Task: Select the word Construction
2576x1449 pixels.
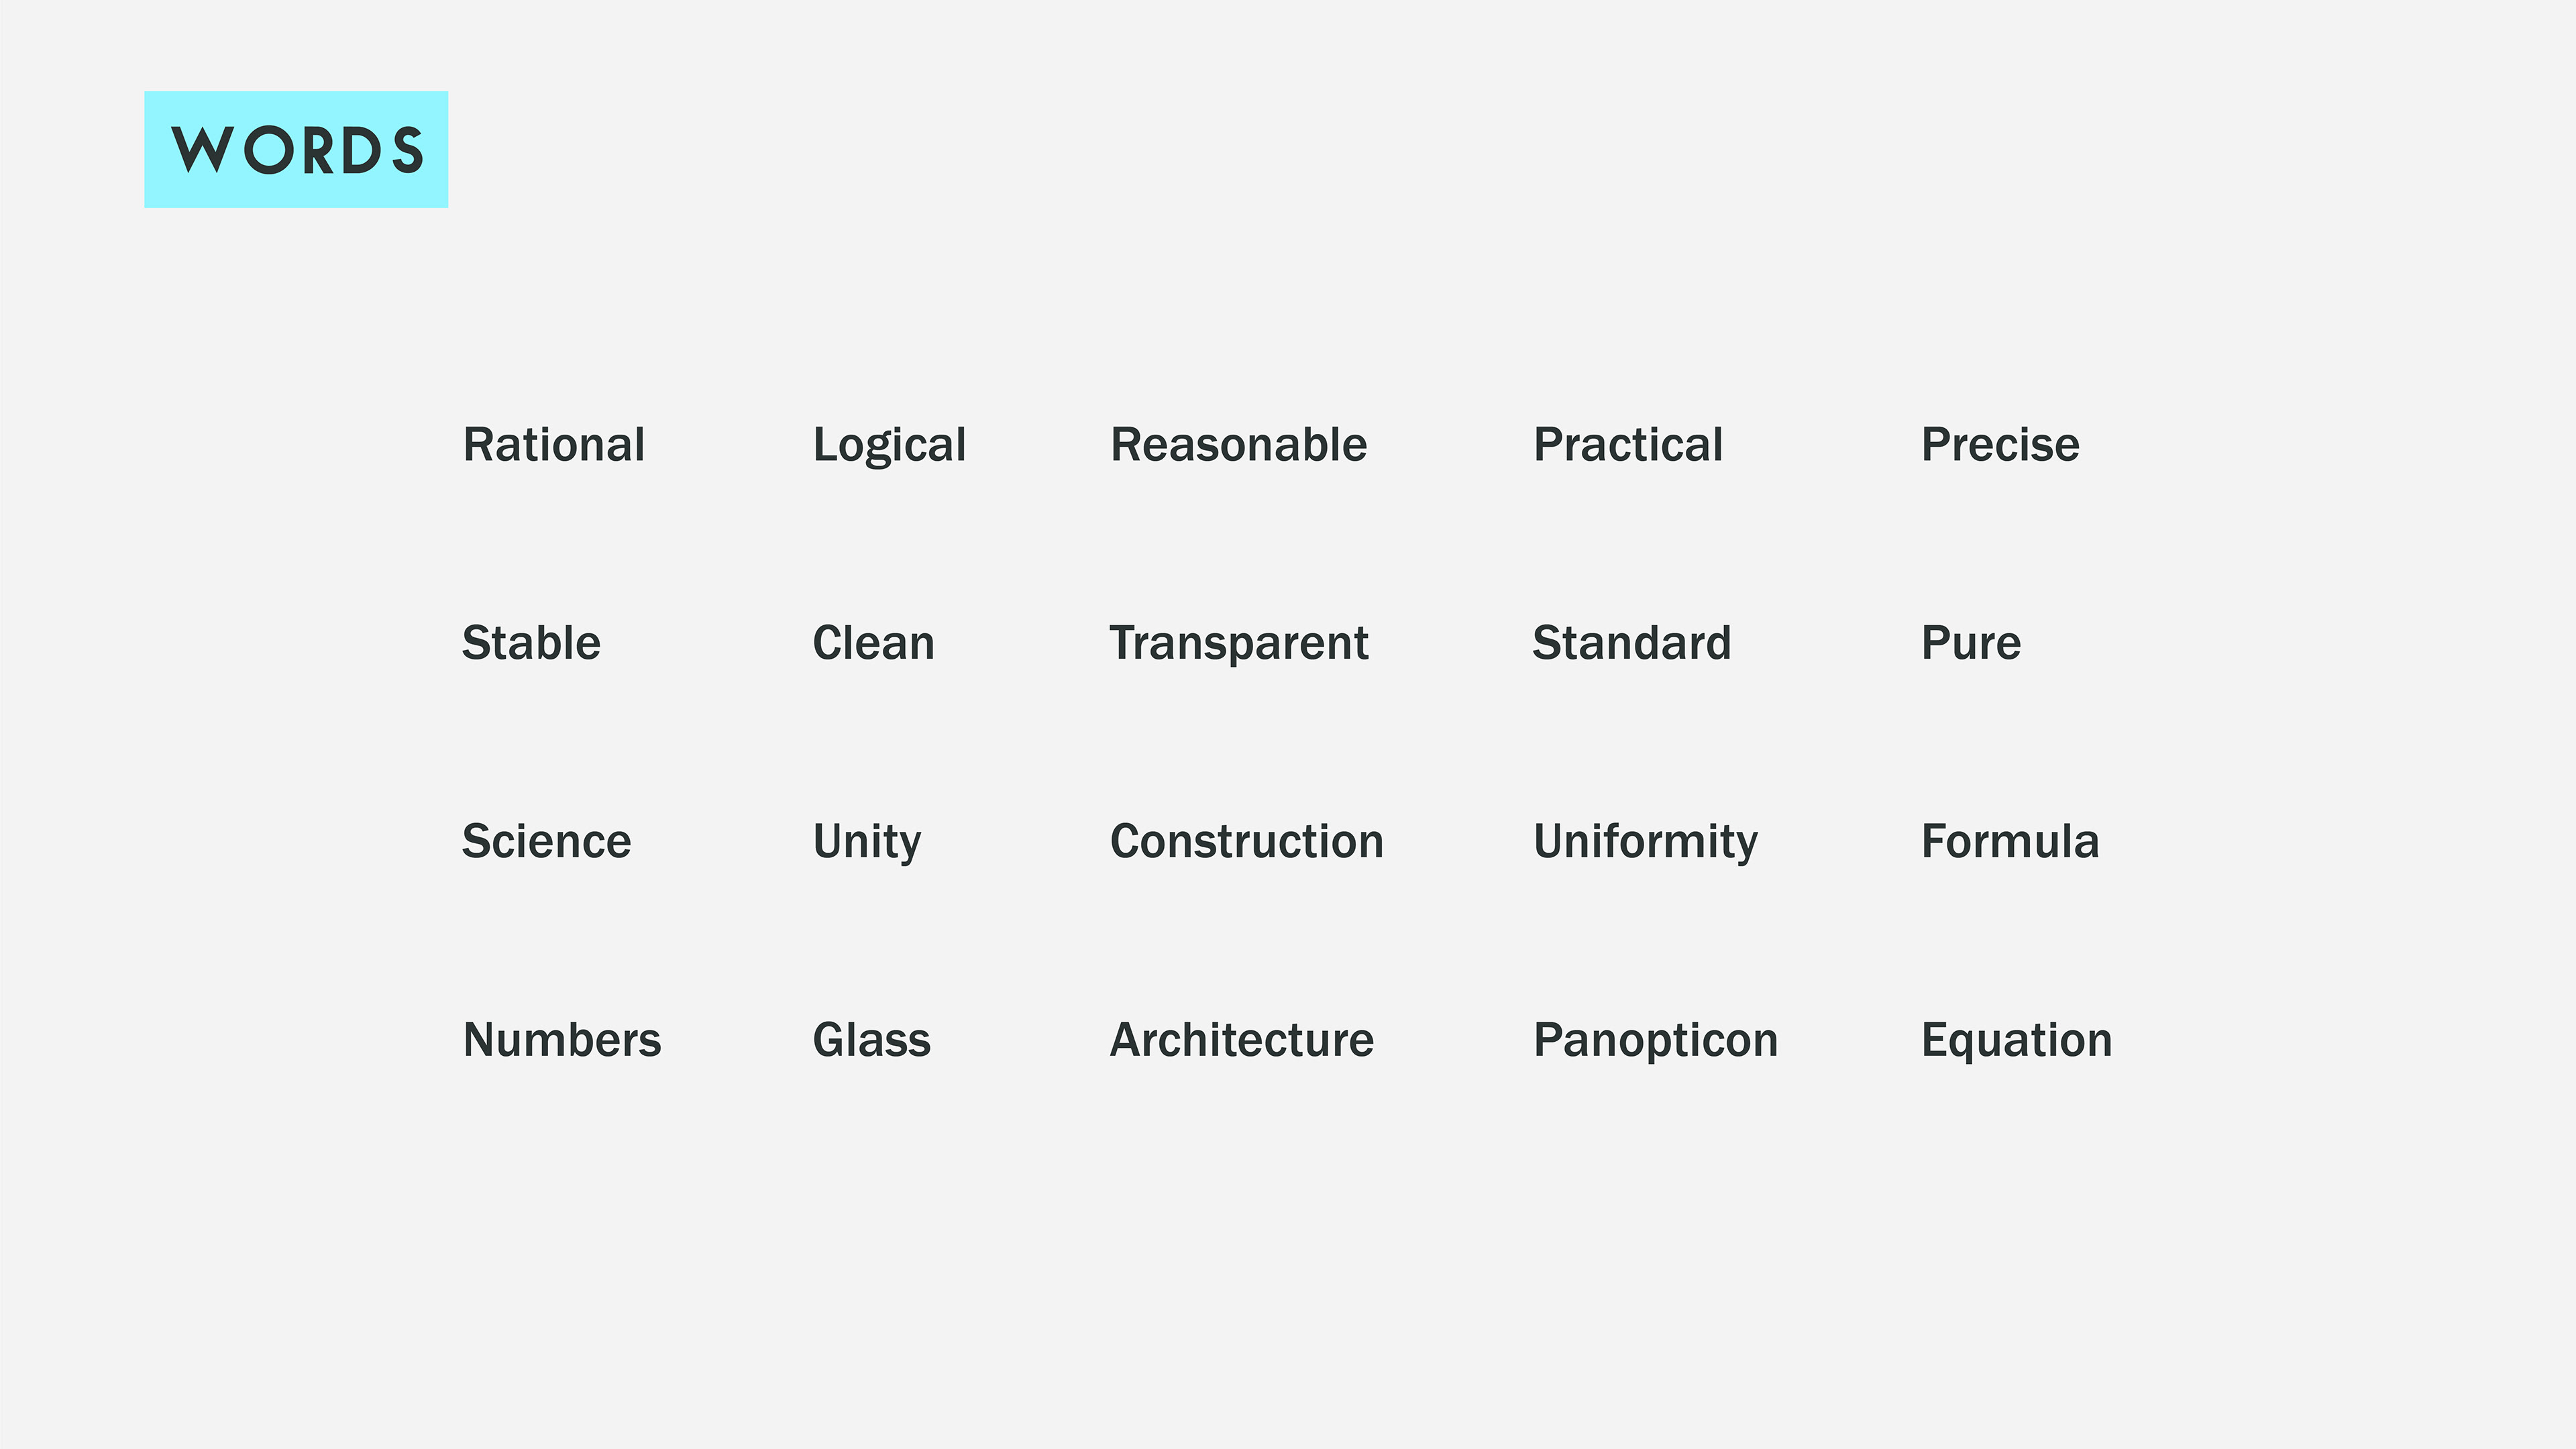Action: click(x=1247, y=842)
